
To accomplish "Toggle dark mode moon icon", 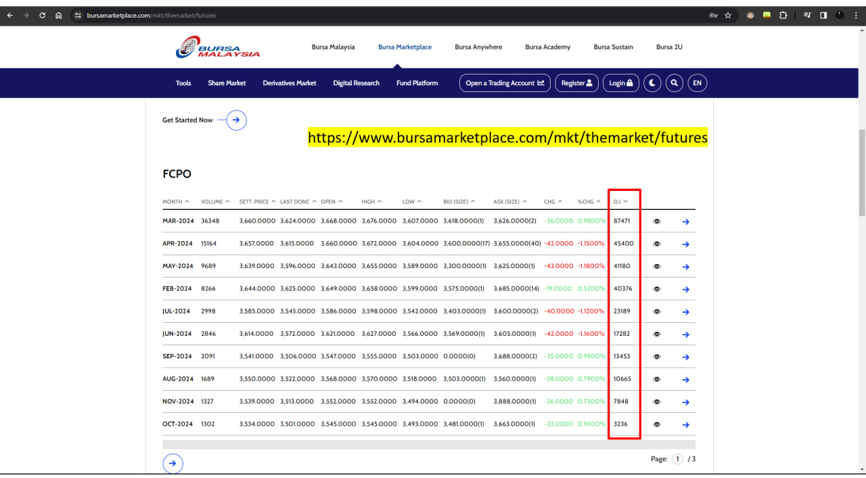I will 652,83.
